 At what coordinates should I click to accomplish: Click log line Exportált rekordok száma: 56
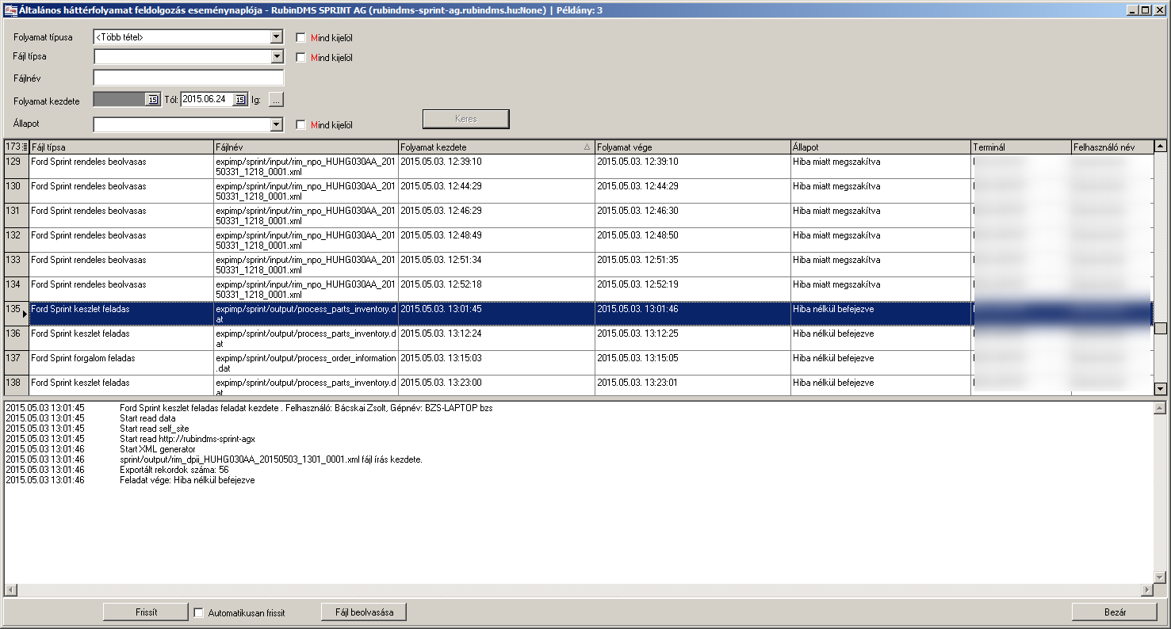tap(174, 470)
